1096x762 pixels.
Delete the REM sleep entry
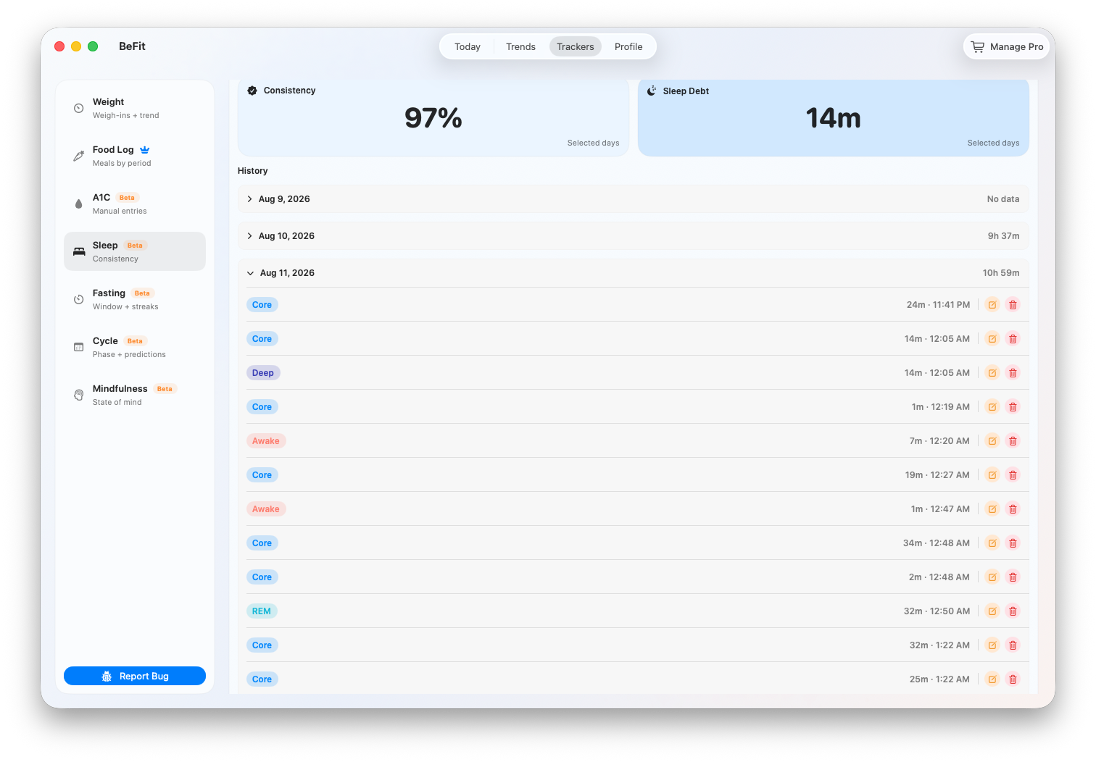pyautogui.click(x=1013, y=611)
